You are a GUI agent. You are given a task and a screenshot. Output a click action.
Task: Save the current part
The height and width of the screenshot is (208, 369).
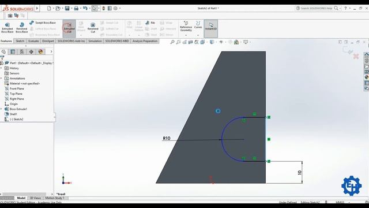[x=67, y=8]
